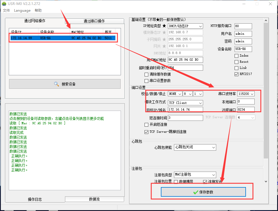Click the USR-M0 app icon in title bar

pos(4,4)
